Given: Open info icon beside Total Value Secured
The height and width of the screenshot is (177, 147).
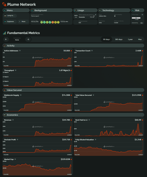Looking at the screenshot, I should [93, 95].
